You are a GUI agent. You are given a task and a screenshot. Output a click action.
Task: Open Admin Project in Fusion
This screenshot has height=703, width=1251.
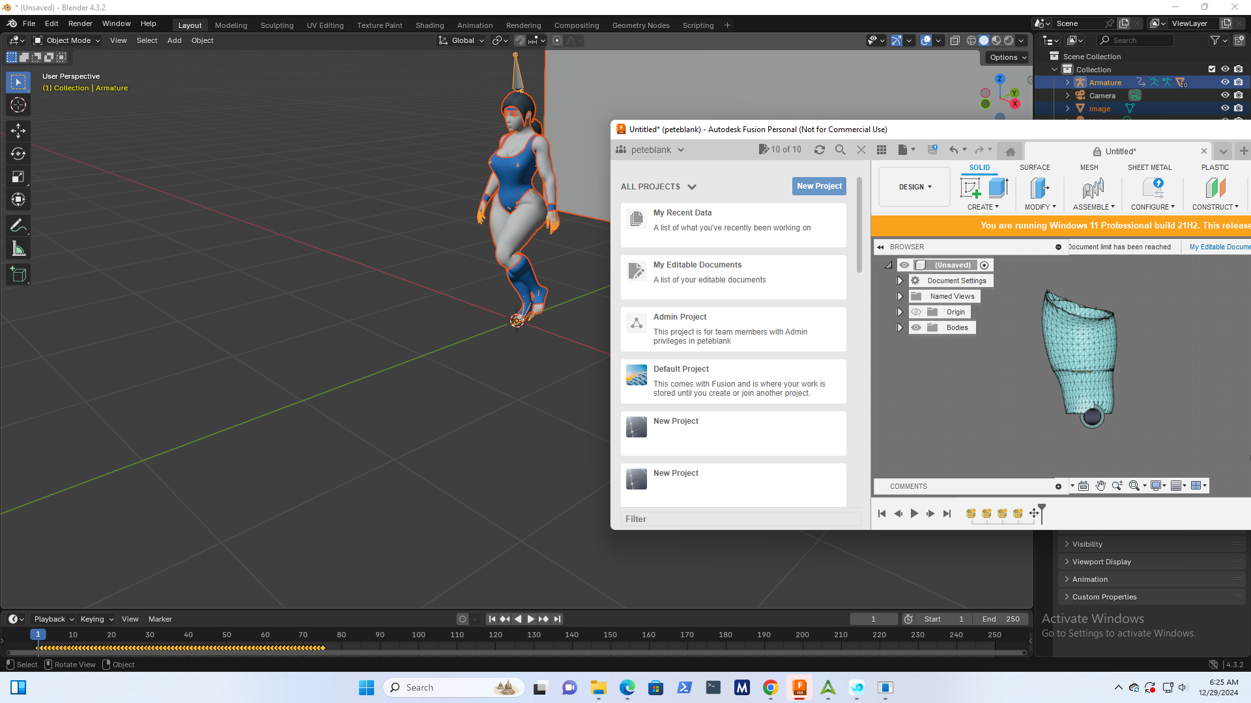click(733, 329)
